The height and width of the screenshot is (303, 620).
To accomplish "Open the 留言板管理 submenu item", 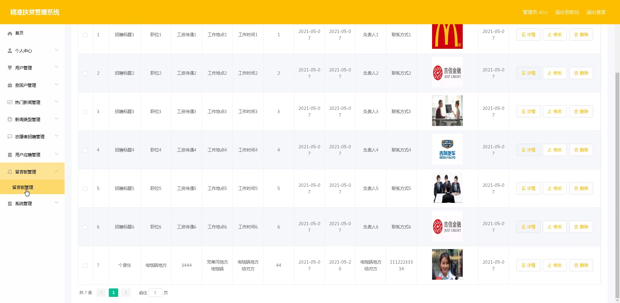I will tap(32, 187).
